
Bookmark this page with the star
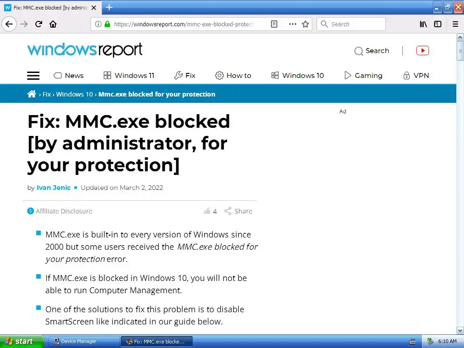[305, 24]
